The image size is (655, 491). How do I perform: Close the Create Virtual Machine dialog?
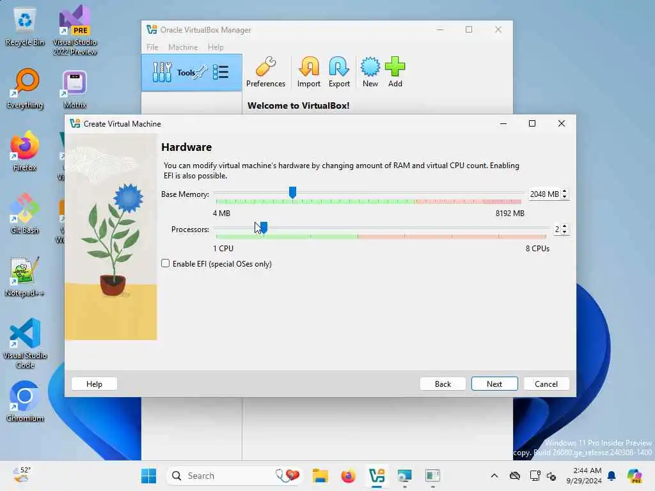562,123
